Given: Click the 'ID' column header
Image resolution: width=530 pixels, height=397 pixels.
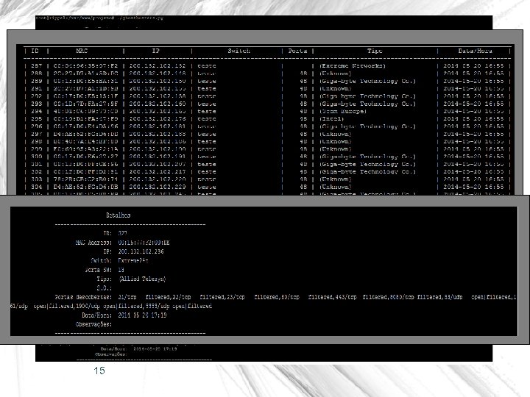Looking at the screenshot, I should coord(35,51).
